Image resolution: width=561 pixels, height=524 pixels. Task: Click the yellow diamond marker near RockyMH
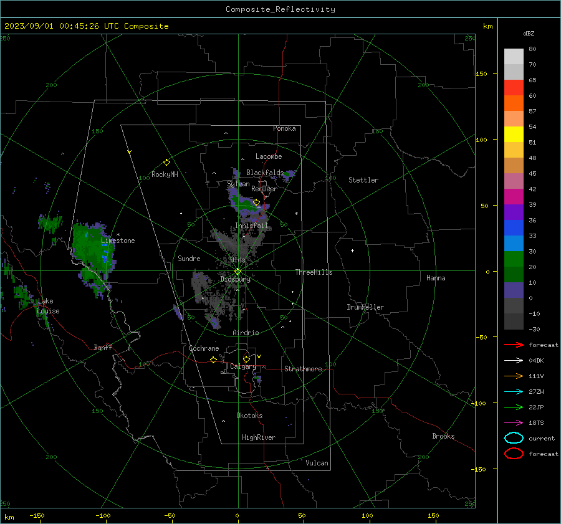point(166,163)
